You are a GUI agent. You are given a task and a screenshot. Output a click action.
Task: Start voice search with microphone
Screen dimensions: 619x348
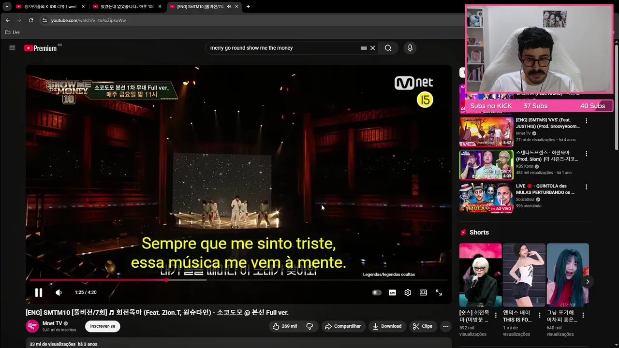(410, 48)
